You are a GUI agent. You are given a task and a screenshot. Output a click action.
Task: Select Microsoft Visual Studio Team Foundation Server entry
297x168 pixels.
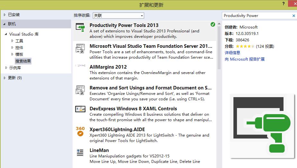pyautogui.click(x=151, y=46)
